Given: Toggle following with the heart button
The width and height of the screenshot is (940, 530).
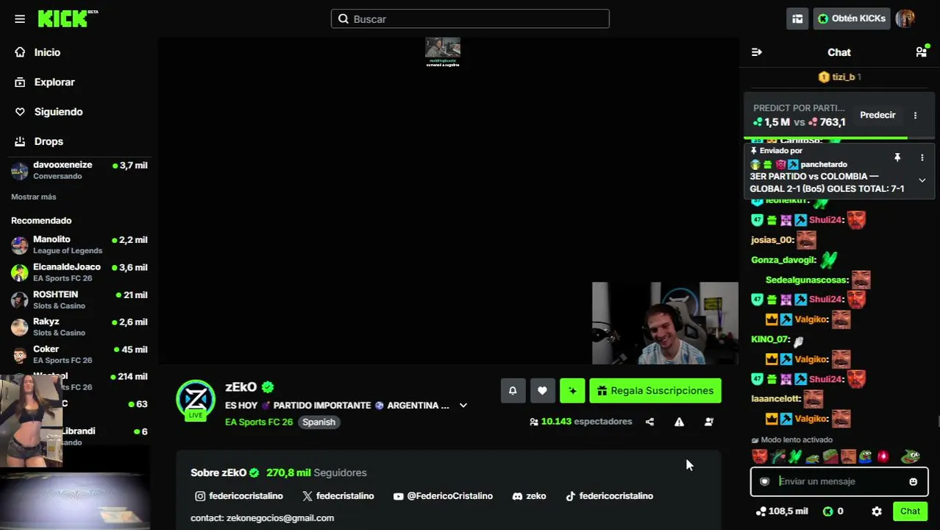Looking at the screenshot, I should [x=542, y=391].
